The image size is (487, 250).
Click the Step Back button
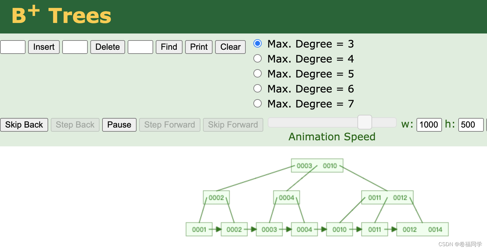pyautogui.click(x=75, y=125)
